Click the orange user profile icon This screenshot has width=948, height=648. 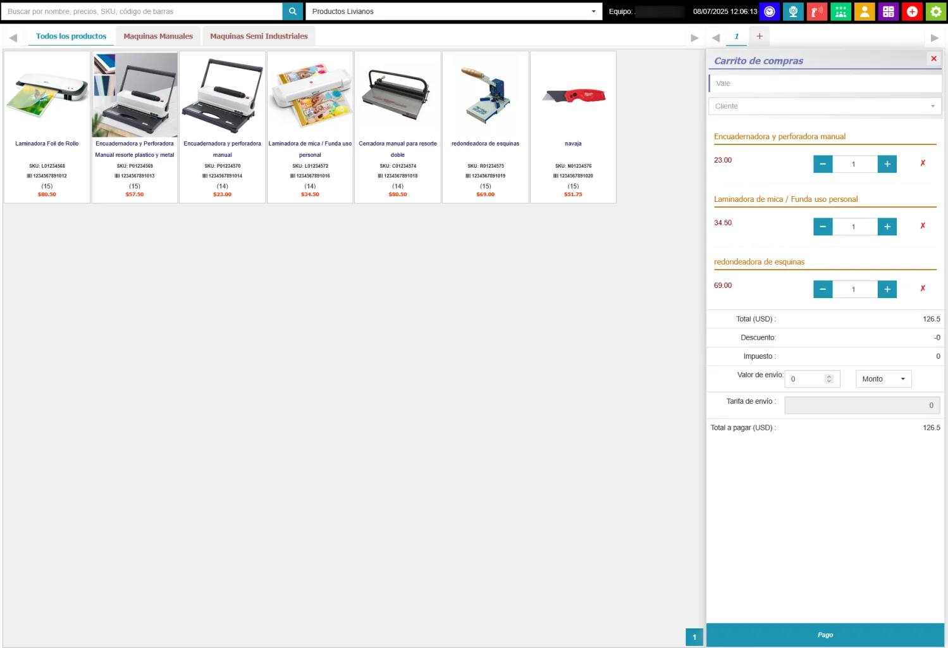click(865, 11)
